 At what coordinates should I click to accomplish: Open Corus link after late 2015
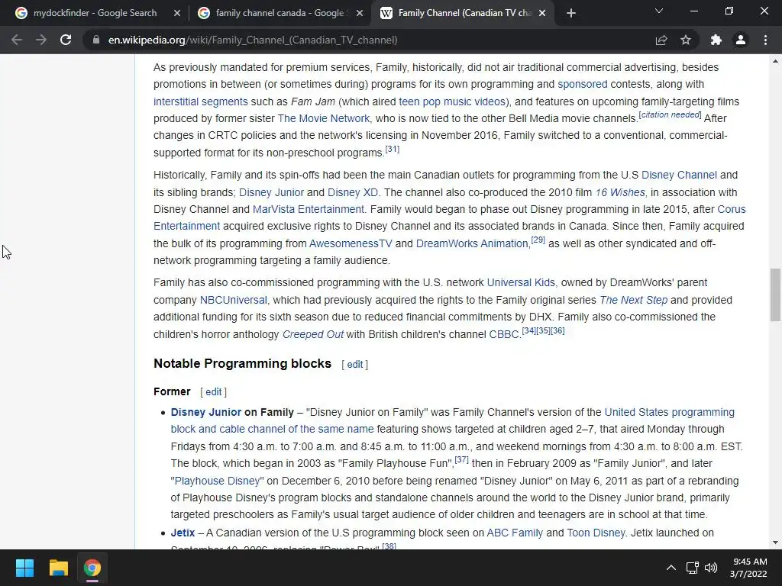point(732,209)
